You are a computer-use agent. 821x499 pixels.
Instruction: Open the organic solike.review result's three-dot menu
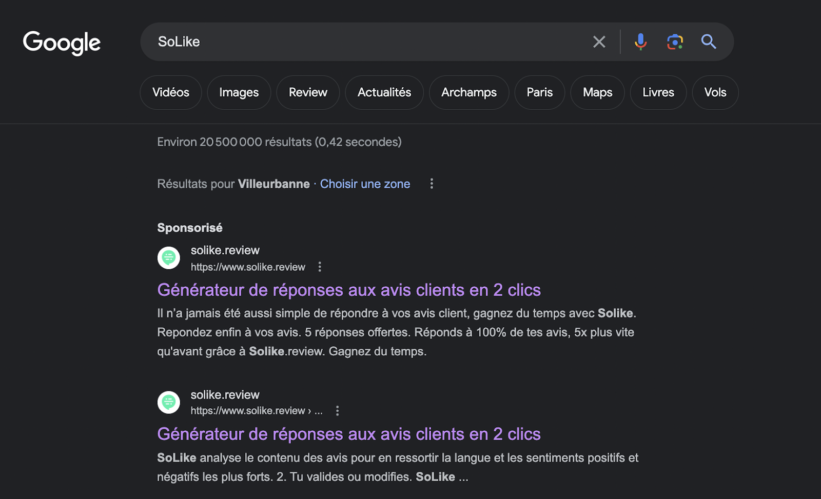tap(337, 411)
